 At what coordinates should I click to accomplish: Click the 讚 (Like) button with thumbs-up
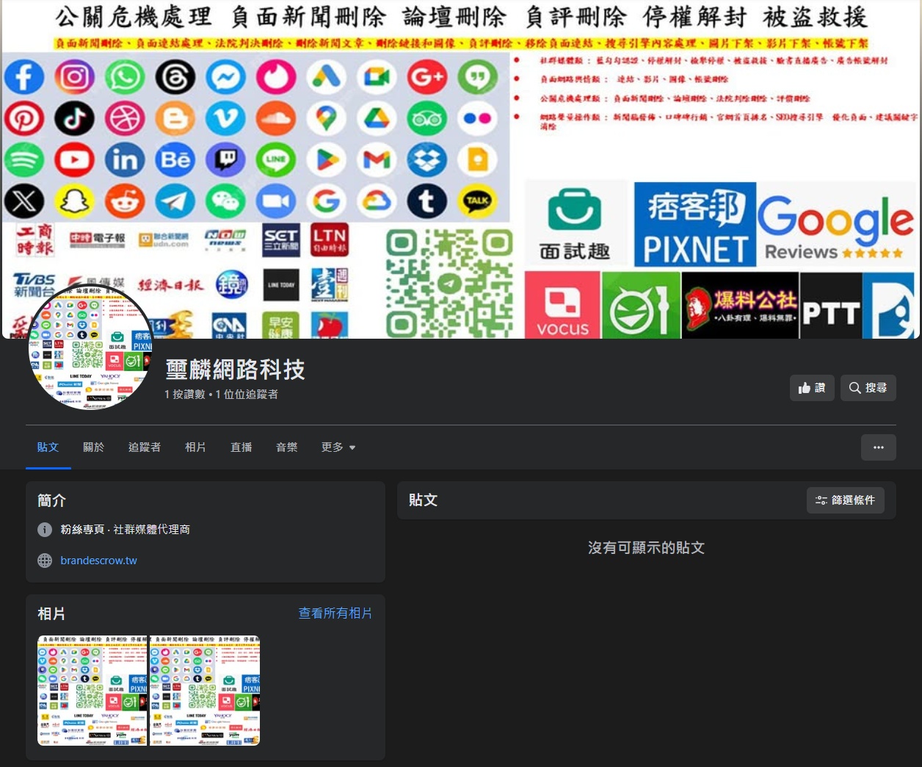(x=812, y=388)
